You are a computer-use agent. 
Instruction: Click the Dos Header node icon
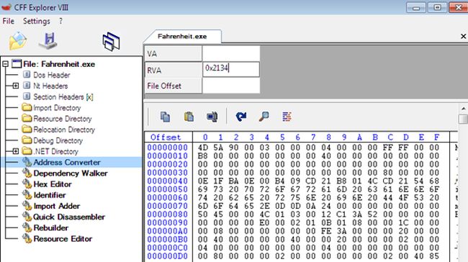click(27, 75)
